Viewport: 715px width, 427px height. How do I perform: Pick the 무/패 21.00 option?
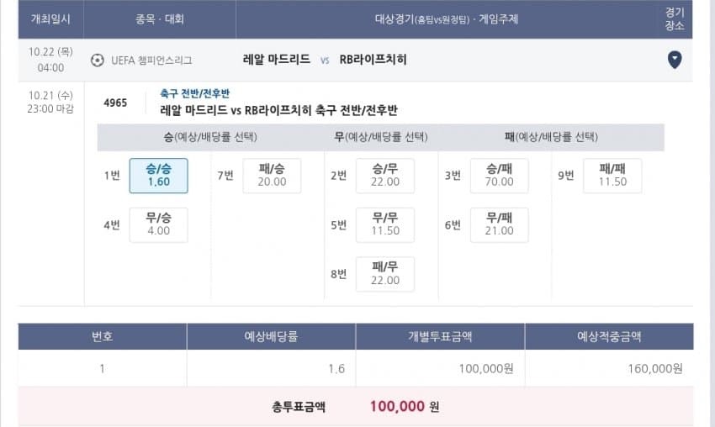[500, 224]
